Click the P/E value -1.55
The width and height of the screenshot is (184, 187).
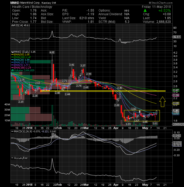pyautogui.click(x=90, y=11)
